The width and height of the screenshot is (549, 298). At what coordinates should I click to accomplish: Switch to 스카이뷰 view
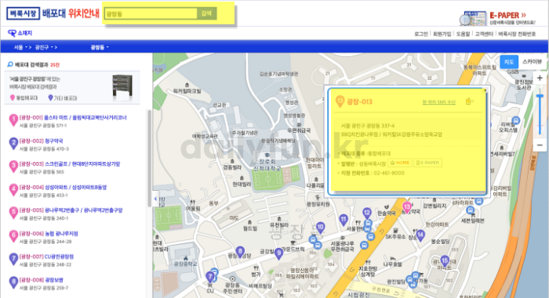532,62
